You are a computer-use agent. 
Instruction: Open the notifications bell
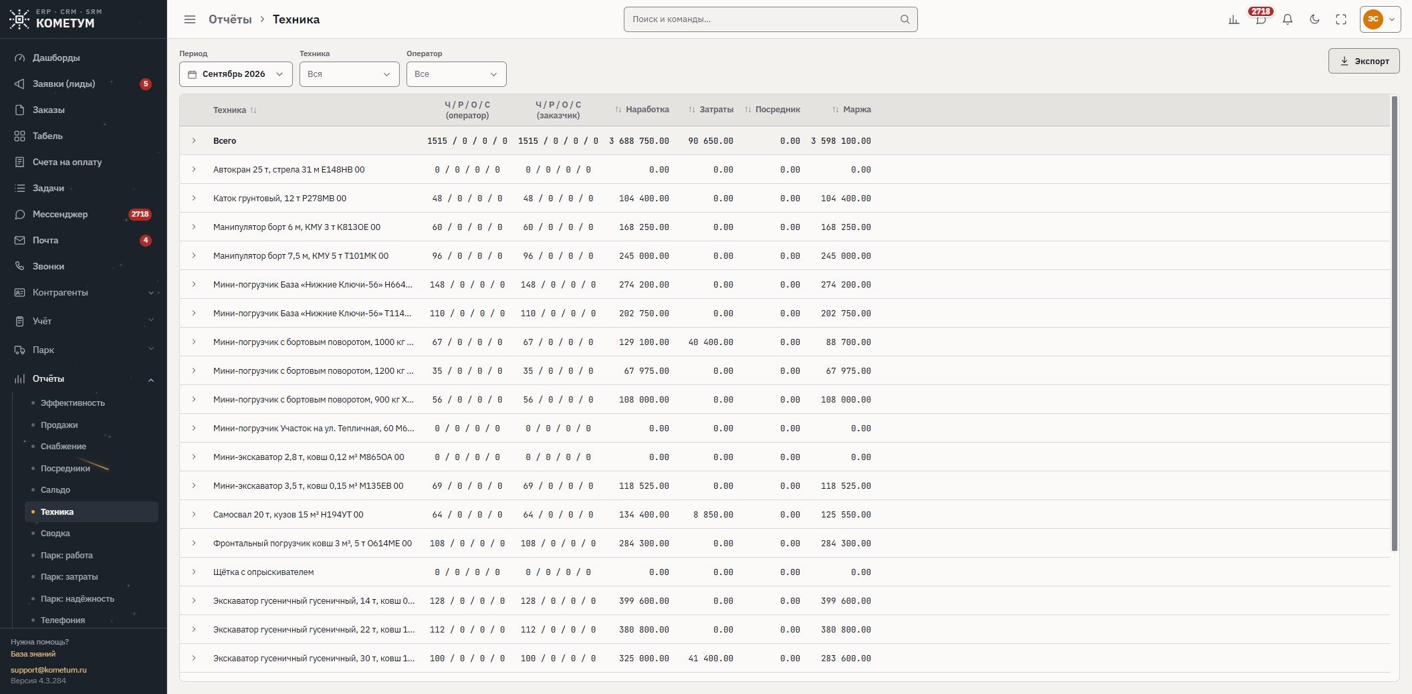point(1287,19)
